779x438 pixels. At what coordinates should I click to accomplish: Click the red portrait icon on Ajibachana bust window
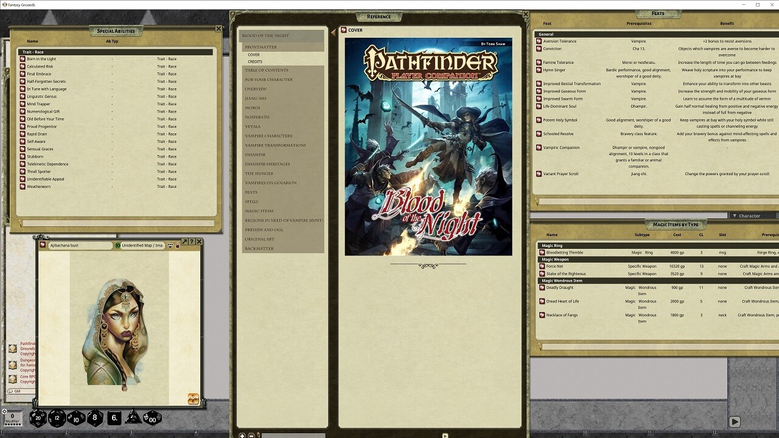(43, 245)
